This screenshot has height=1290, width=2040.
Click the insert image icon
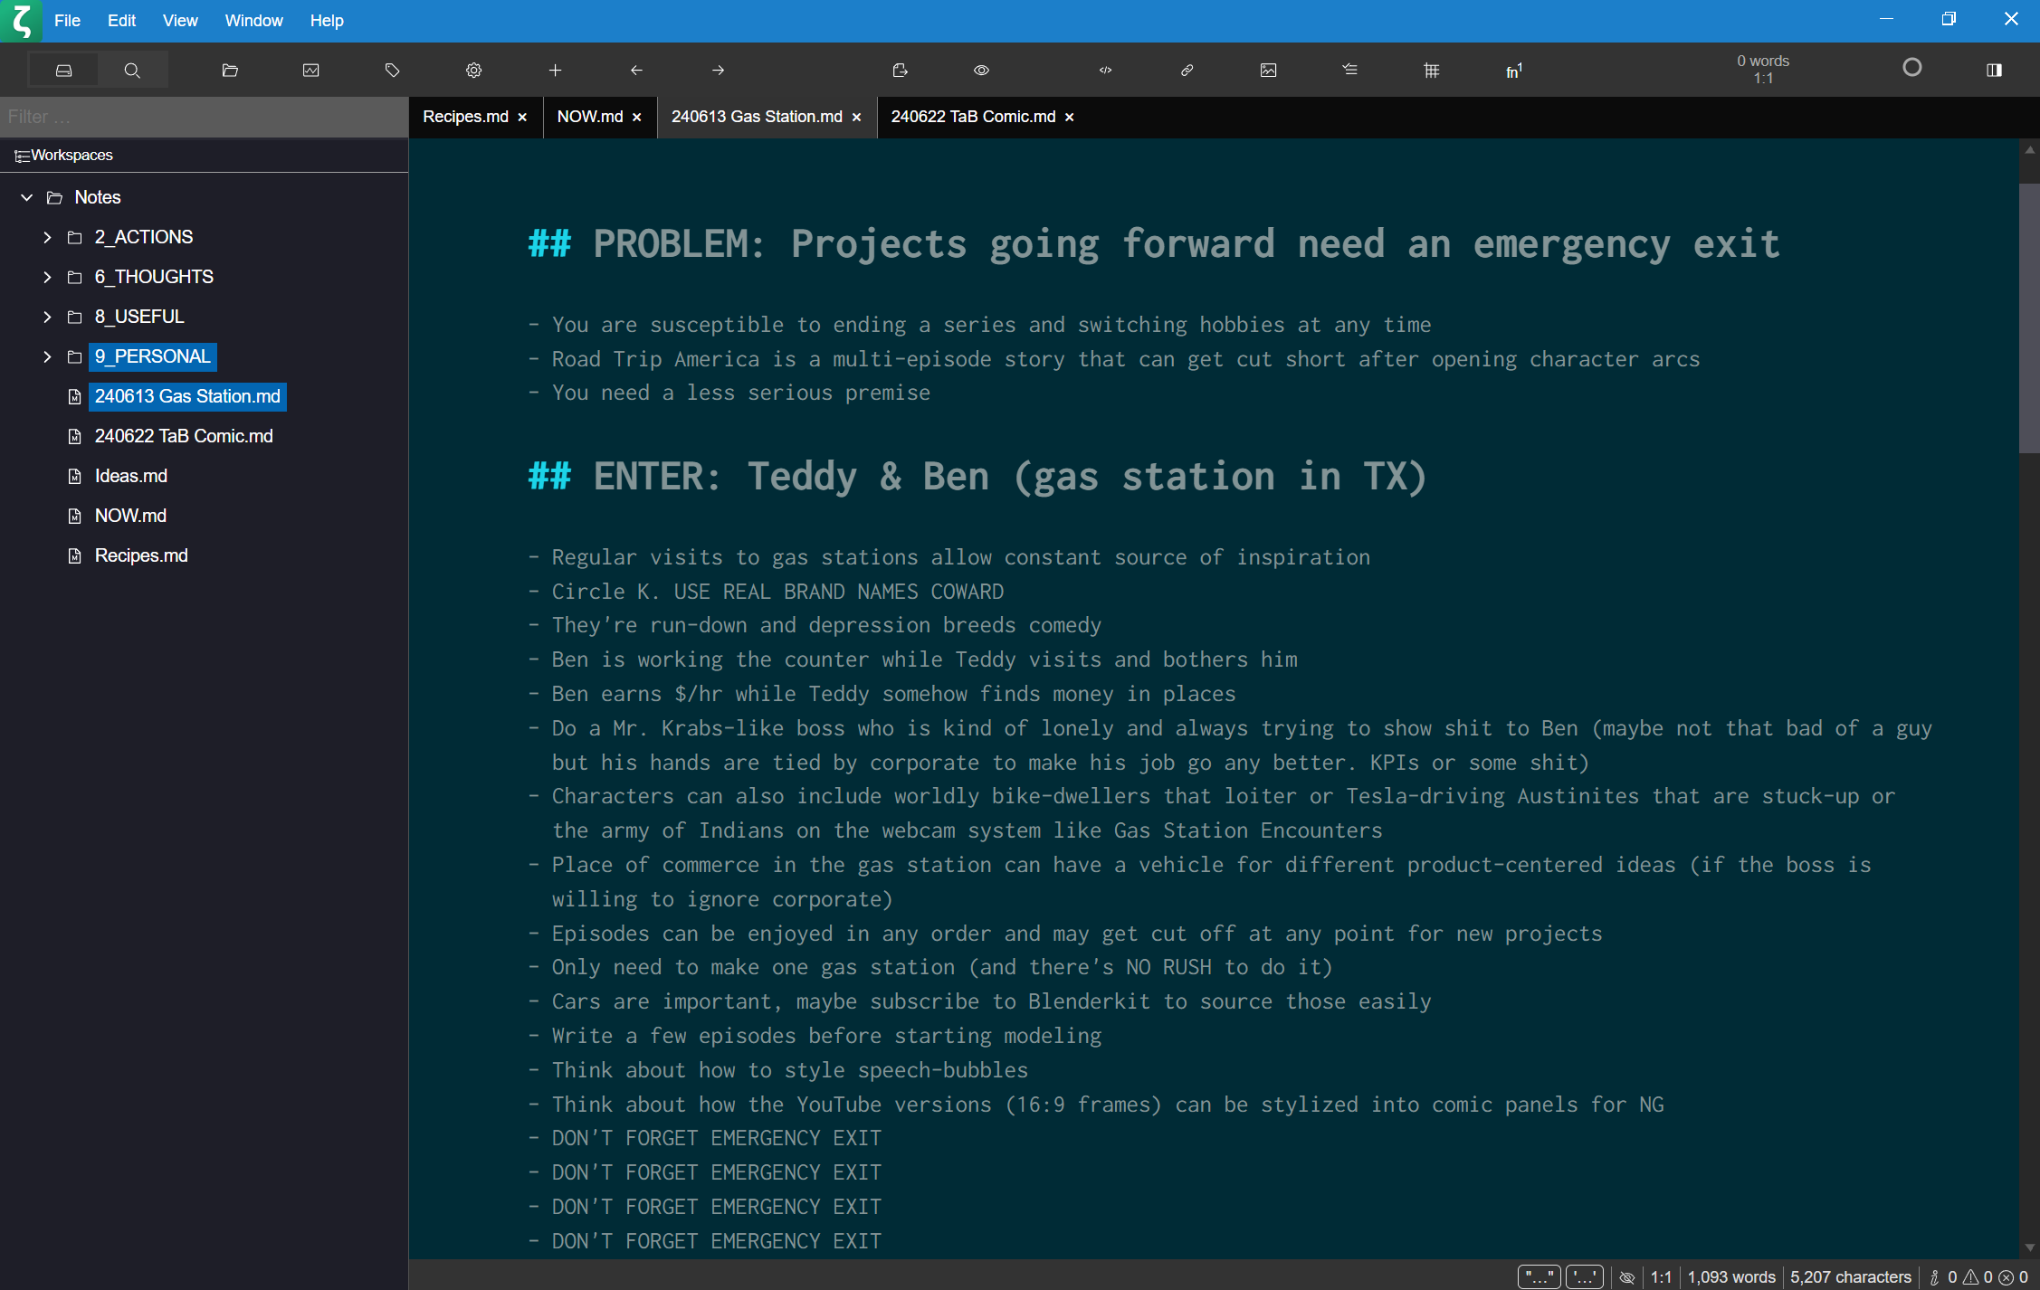(x=1268, y=71)
